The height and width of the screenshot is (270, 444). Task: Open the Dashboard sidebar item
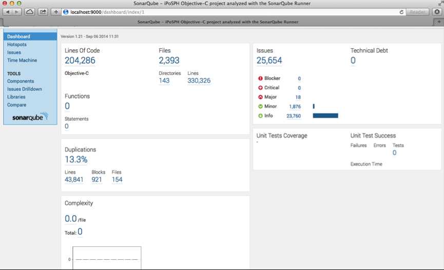[x=30, y=36]
